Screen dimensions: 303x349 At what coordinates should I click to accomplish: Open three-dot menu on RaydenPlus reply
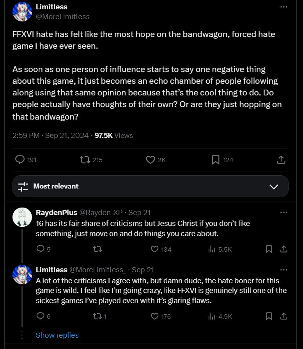284,213
